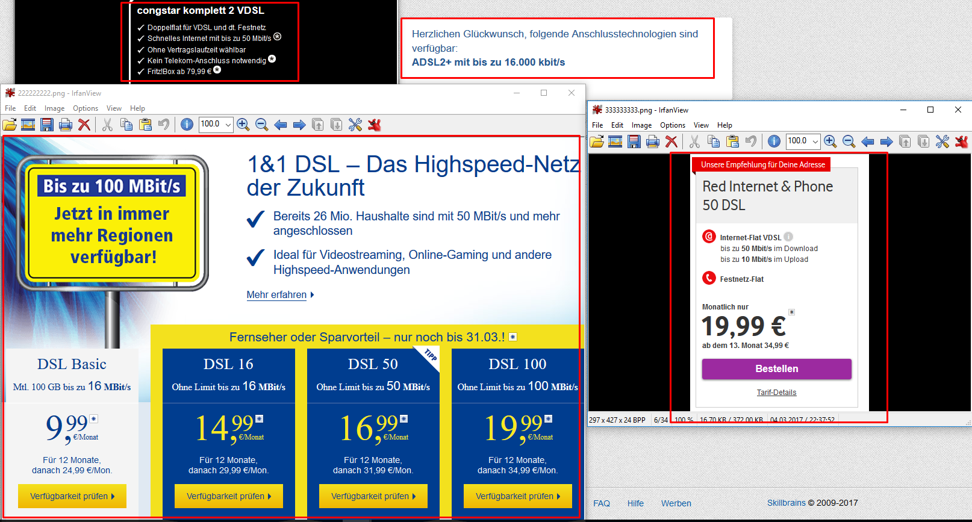Viewport: 972px width, 522px height.
Task: Open file icon in 333333333.png IrfanView window
Action: [597, 141]
